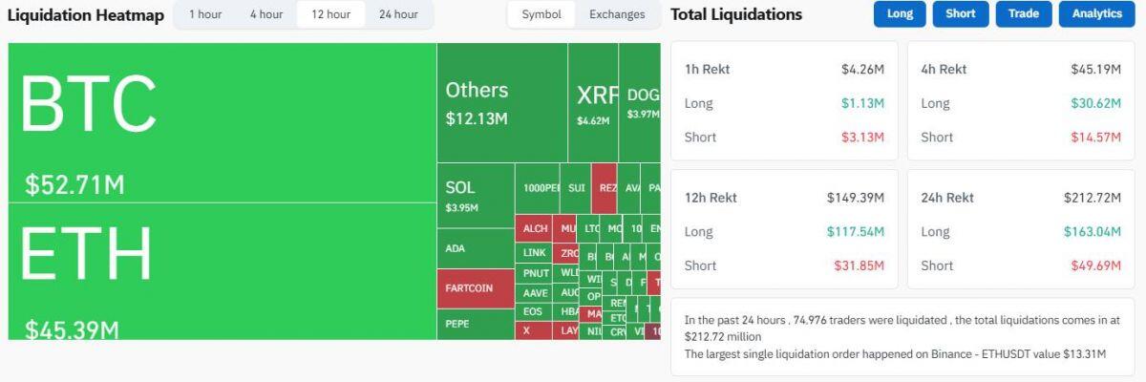Click the red FARTCOIN tile
Image resolution: width=1146 pixels, height=382 pixels.
click(476, 288)
